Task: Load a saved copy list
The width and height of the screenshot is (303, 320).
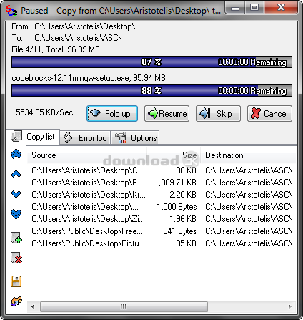Action: [x=16, y=301]
